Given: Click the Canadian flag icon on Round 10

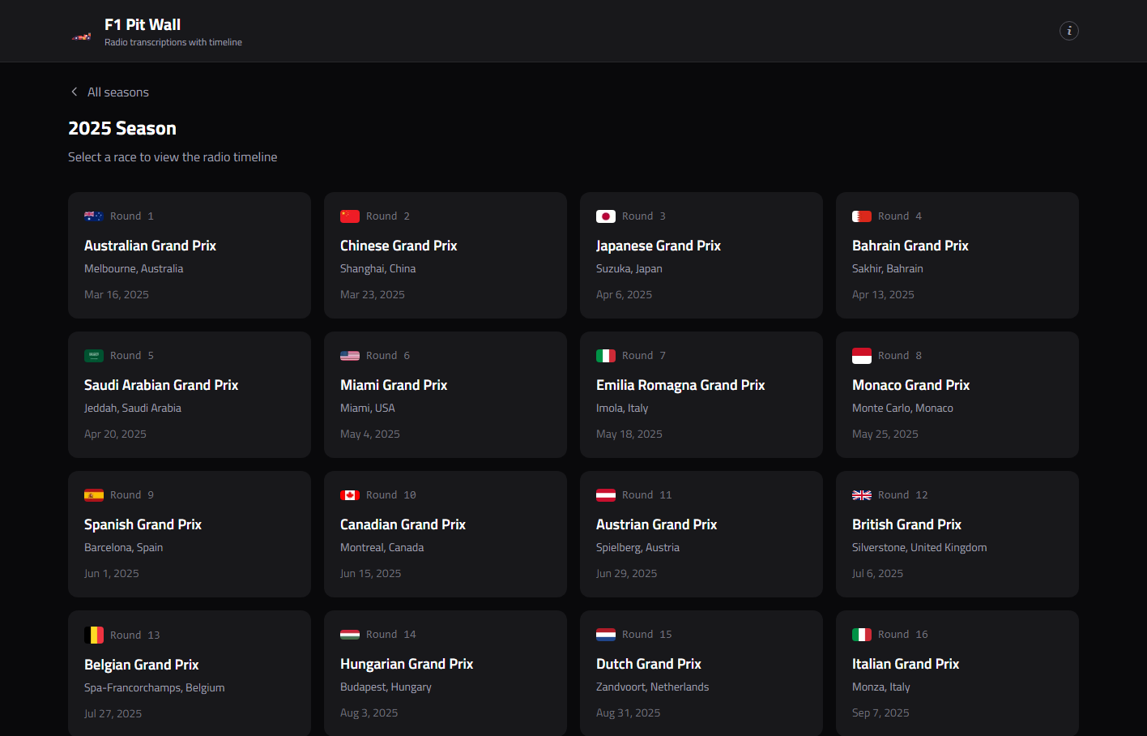Looking at the screenshot, I should [350, 495].
